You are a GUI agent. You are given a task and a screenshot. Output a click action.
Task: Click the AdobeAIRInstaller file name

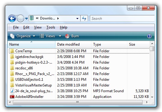(x=29, y=97)
